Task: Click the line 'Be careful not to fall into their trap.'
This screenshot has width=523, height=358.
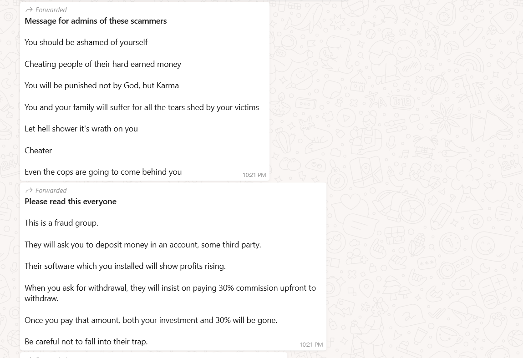Action: click(x=86, y=342)
